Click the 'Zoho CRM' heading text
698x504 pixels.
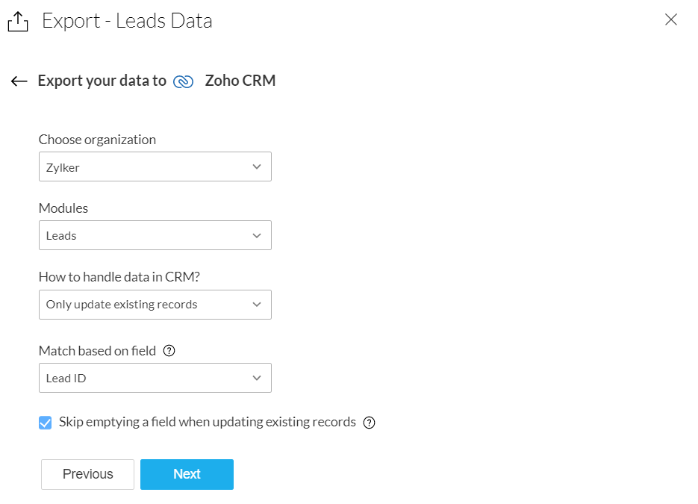240,81
